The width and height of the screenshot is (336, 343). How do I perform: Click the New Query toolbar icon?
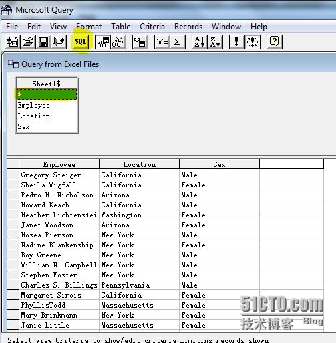click(13, 42)
